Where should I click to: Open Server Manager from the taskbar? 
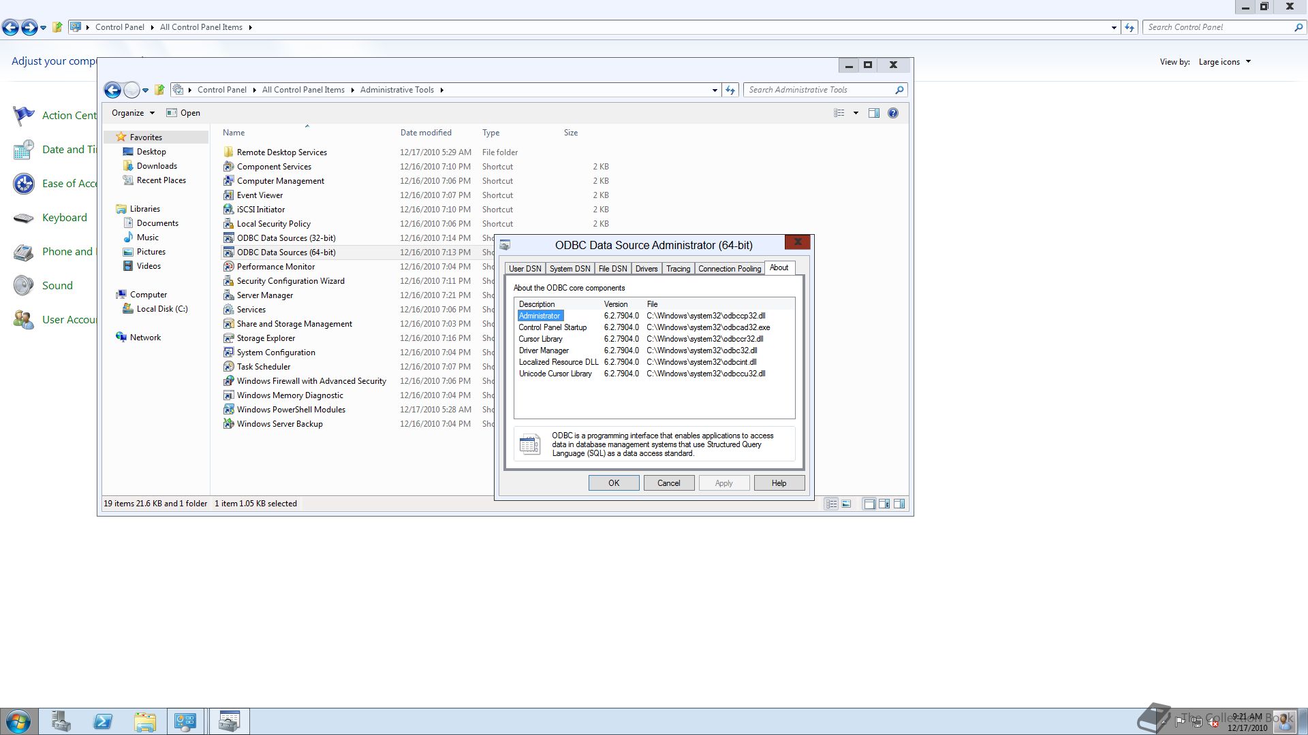61,721
